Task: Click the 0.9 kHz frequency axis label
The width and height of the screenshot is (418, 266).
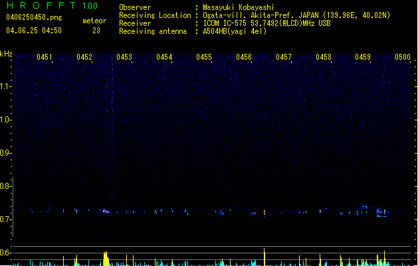Action: point(6,153)
